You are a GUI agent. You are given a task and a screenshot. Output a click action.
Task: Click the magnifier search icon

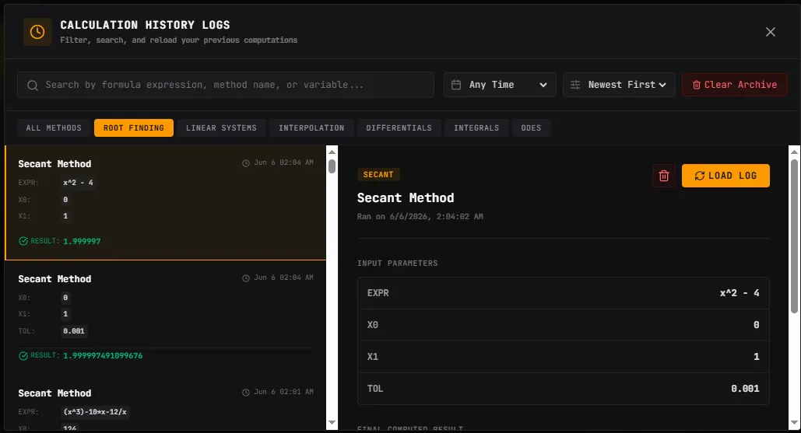(33, 86)
